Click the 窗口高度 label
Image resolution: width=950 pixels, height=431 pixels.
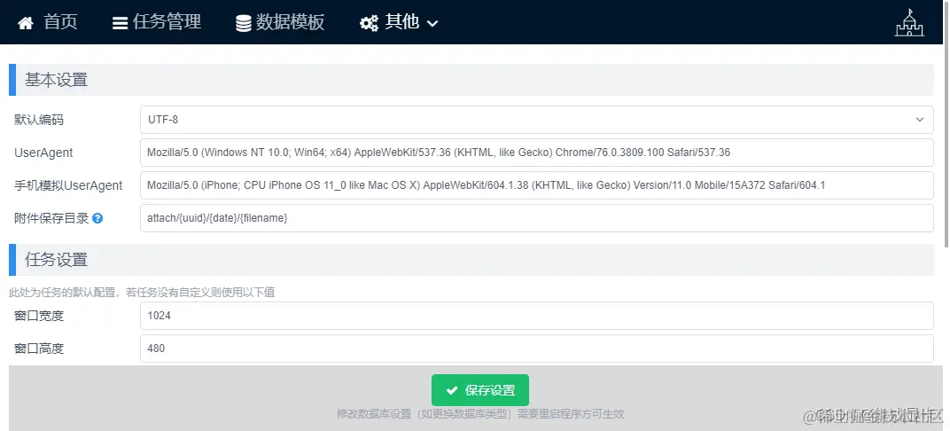(x=39, y=349)
